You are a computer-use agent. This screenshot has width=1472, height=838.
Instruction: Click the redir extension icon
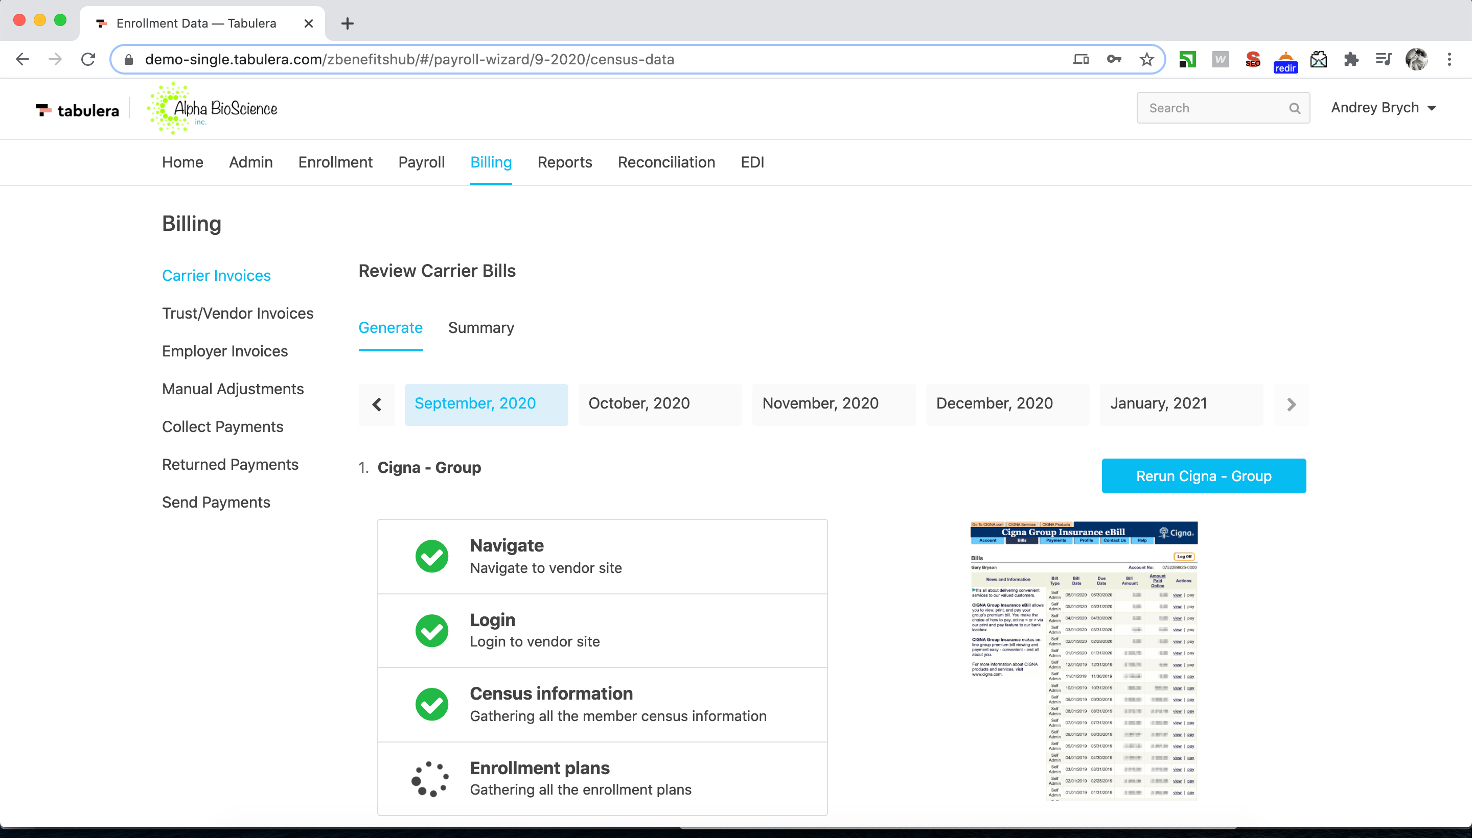(x=1285, y=61)
